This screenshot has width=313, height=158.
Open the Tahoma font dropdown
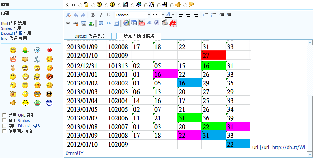(149, 15)
